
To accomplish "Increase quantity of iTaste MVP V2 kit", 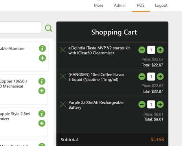I will [x=160, y=50].
